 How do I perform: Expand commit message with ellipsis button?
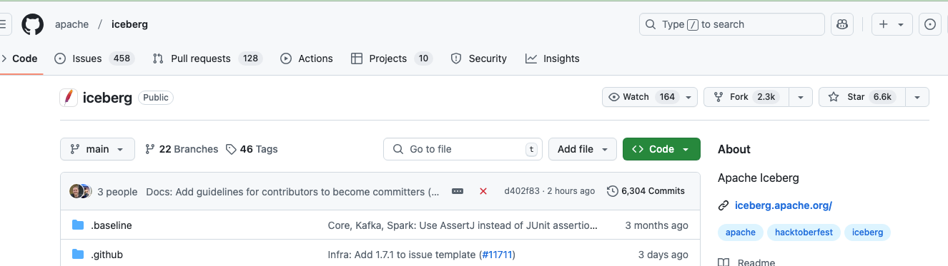tap(458, 191)
